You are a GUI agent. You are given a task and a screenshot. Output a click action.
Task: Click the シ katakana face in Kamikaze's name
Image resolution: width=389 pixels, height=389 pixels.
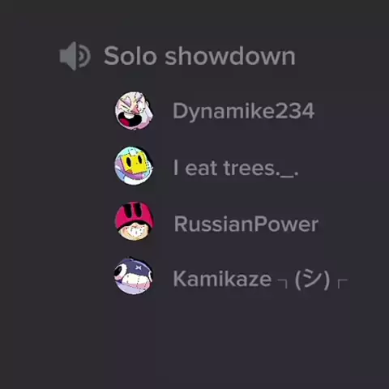(x=312, y=280)
